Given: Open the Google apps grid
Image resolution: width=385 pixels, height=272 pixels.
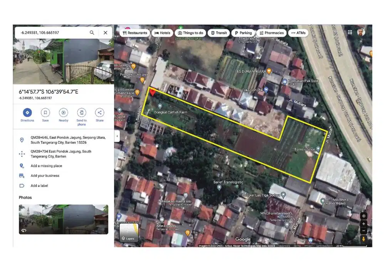Looking at the screenshot, I should [x=350, y=32].
